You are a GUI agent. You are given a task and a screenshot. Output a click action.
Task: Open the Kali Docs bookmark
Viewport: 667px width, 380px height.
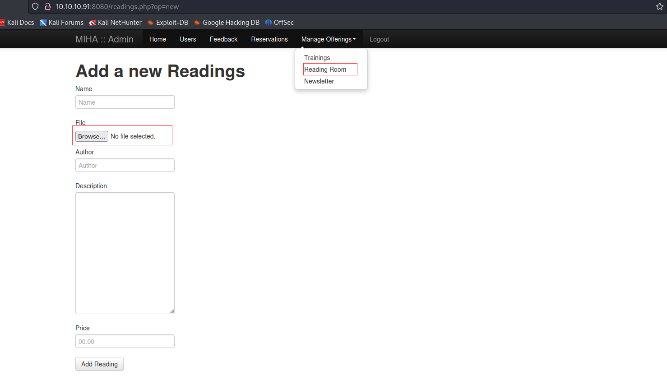17,23
